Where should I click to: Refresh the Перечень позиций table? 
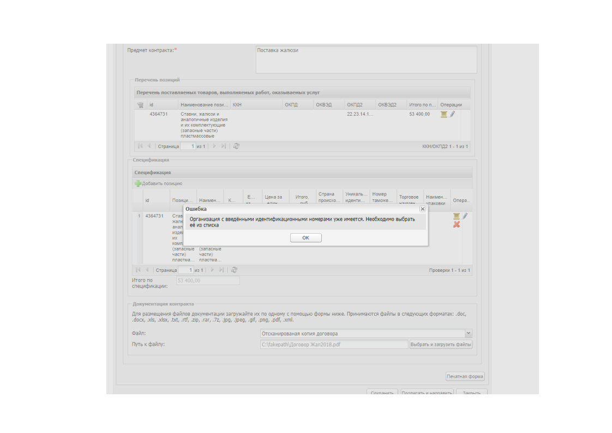[236, 146]
